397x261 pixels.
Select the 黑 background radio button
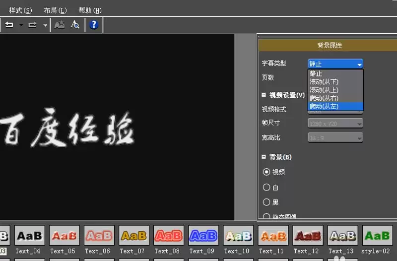point(266,202)
